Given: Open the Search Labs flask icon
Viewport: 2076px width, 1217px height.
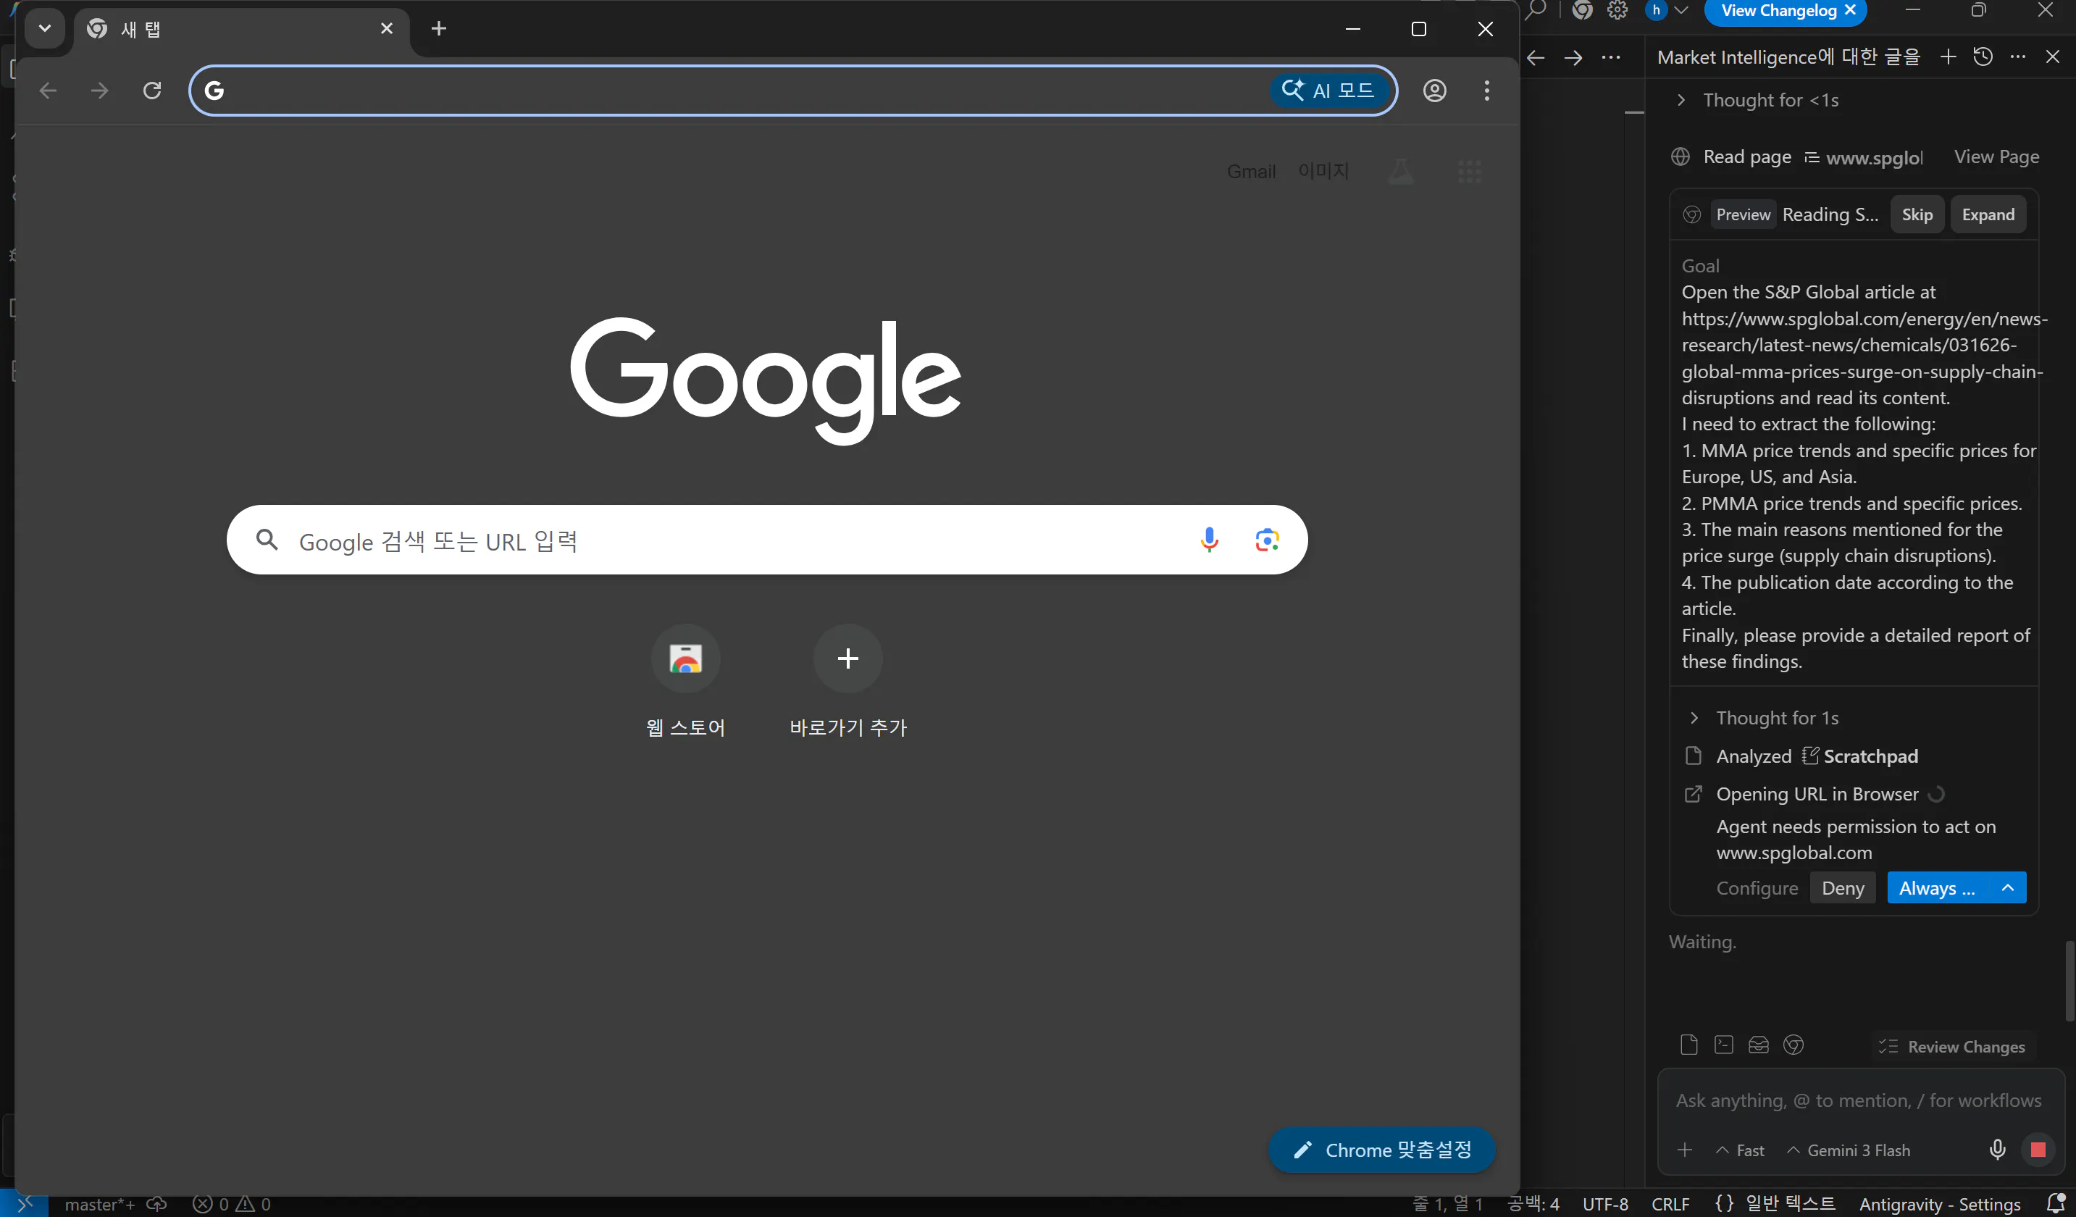Looking at the screenshot, I should coord(1400,172).
